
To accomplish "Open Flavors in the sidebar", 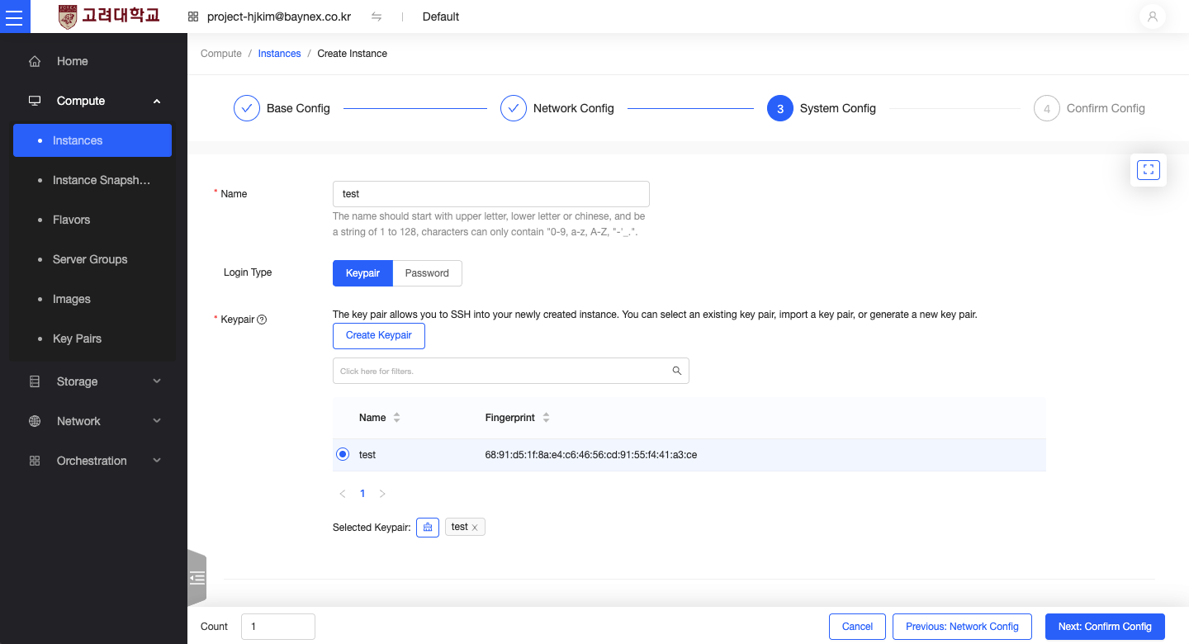I will pyautogui.click(x=92, y=220).
